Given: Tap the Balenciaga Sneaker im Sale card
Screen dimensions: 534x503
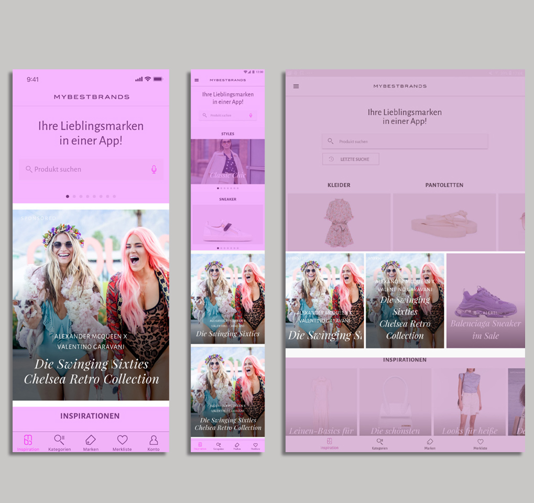Looking at the screenshot, I should pos(485,301).
